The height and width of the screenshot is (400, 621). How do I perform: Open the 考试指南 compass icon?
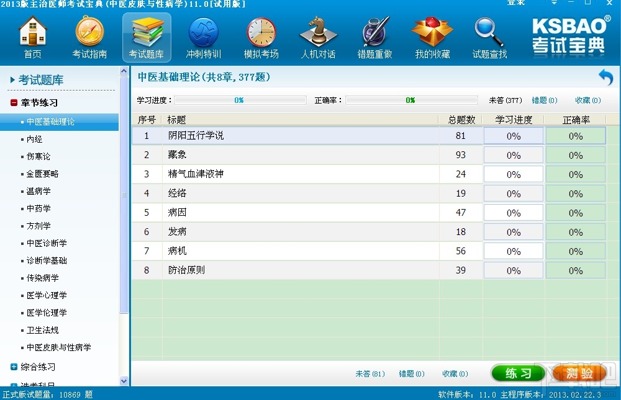coord(89,37)
